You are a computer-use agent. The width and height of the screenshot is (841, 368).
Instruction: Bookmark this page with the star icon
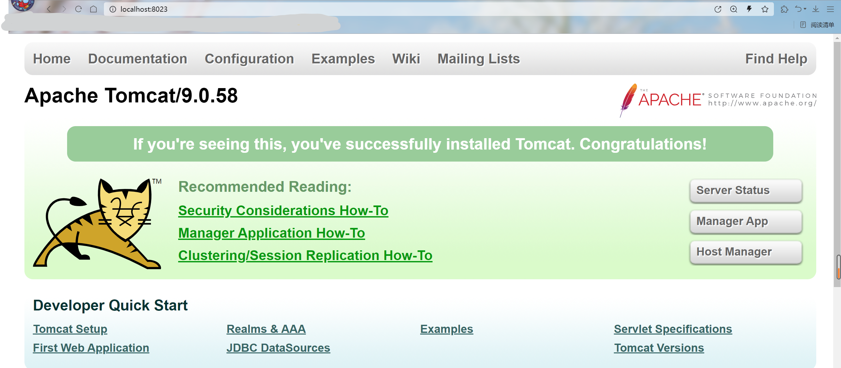point(765,9)
